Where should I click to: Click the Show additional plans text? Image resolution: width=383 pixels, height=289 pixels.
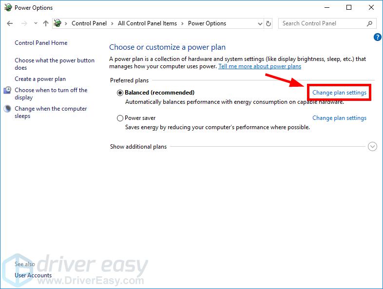click(x=138, y=147)
